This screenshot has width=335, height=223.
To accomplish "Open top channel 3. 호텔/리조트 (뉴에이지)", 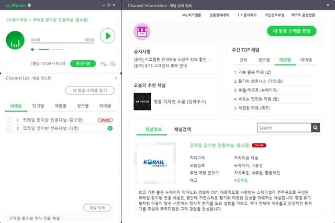I will (256, 91).
